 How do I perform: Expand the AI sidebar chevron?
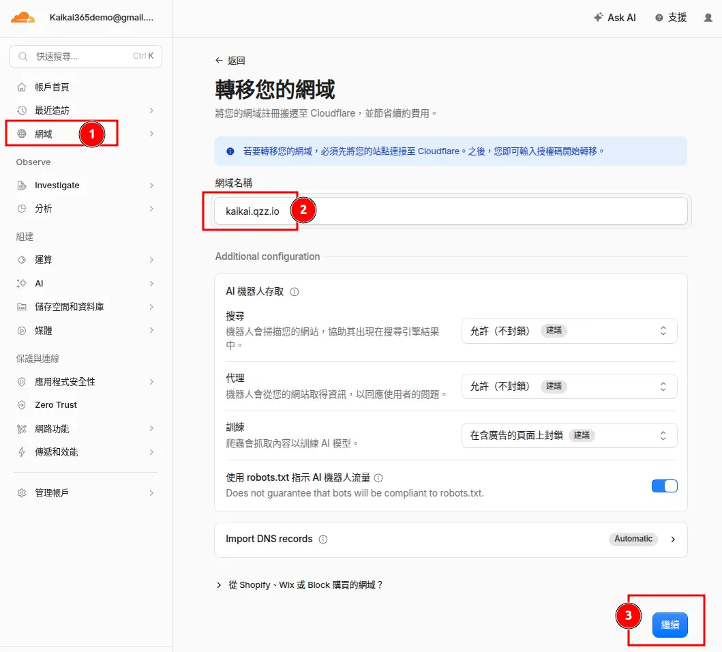[x=151, y=284]
